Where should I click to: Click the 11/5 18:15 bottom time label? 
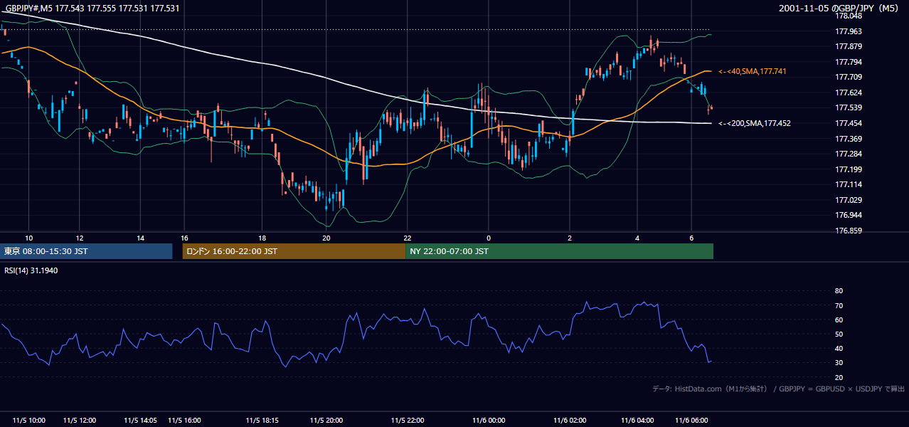(x=262, y=420)
